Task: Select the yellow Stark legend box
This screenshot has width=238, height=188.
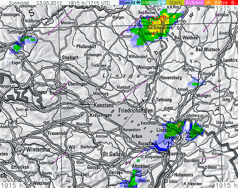Action: 175,3
